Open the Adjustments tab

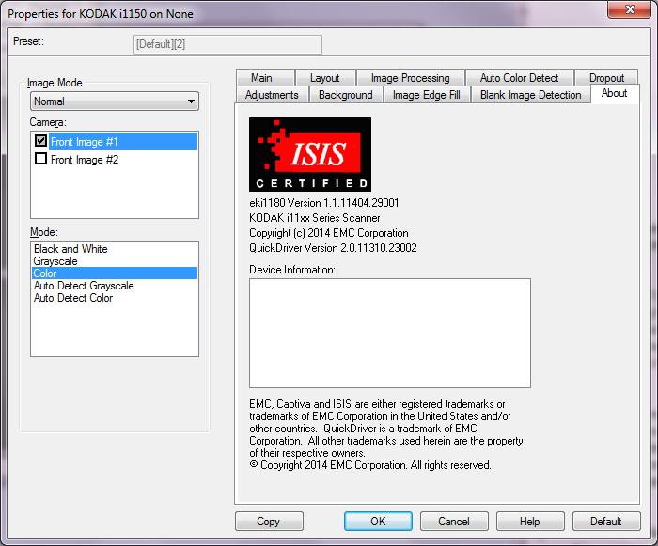pyautogui.click(x=272, y=95)
